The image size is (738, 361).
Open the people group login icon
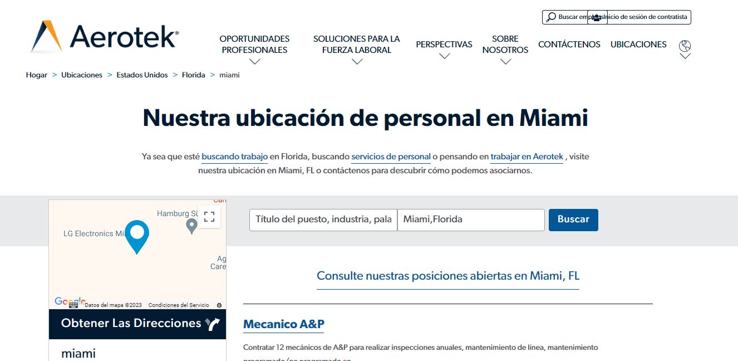tap(597, 17)
